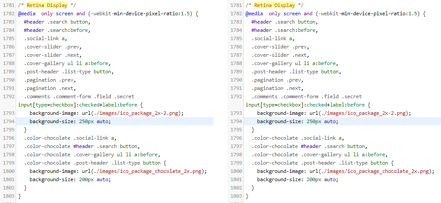The image size is (441, 203).
Task: Click 'input[type=checkbox]:checked+label:before' in left pane
Action: point(77,105)
